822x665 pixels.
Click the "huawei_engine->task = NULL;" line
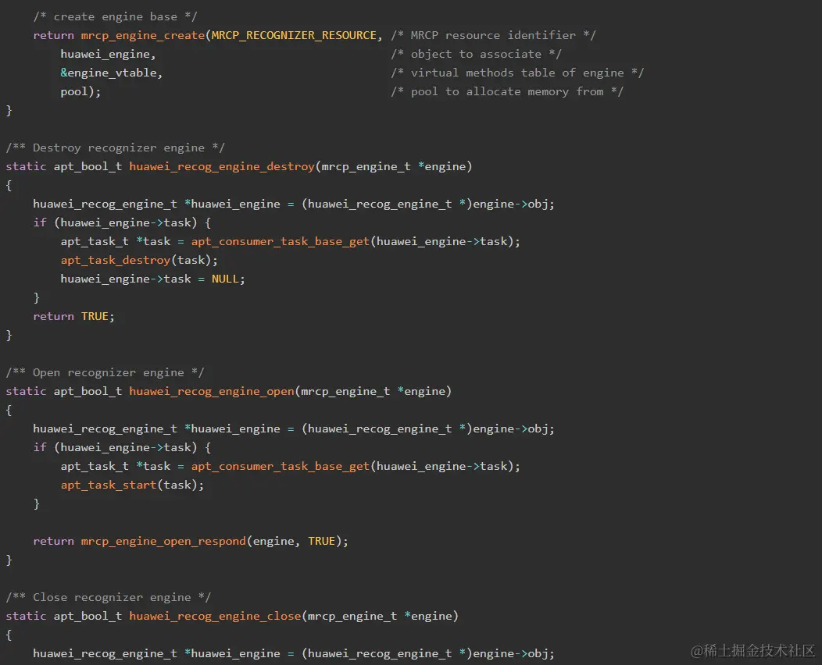(152, 279)
